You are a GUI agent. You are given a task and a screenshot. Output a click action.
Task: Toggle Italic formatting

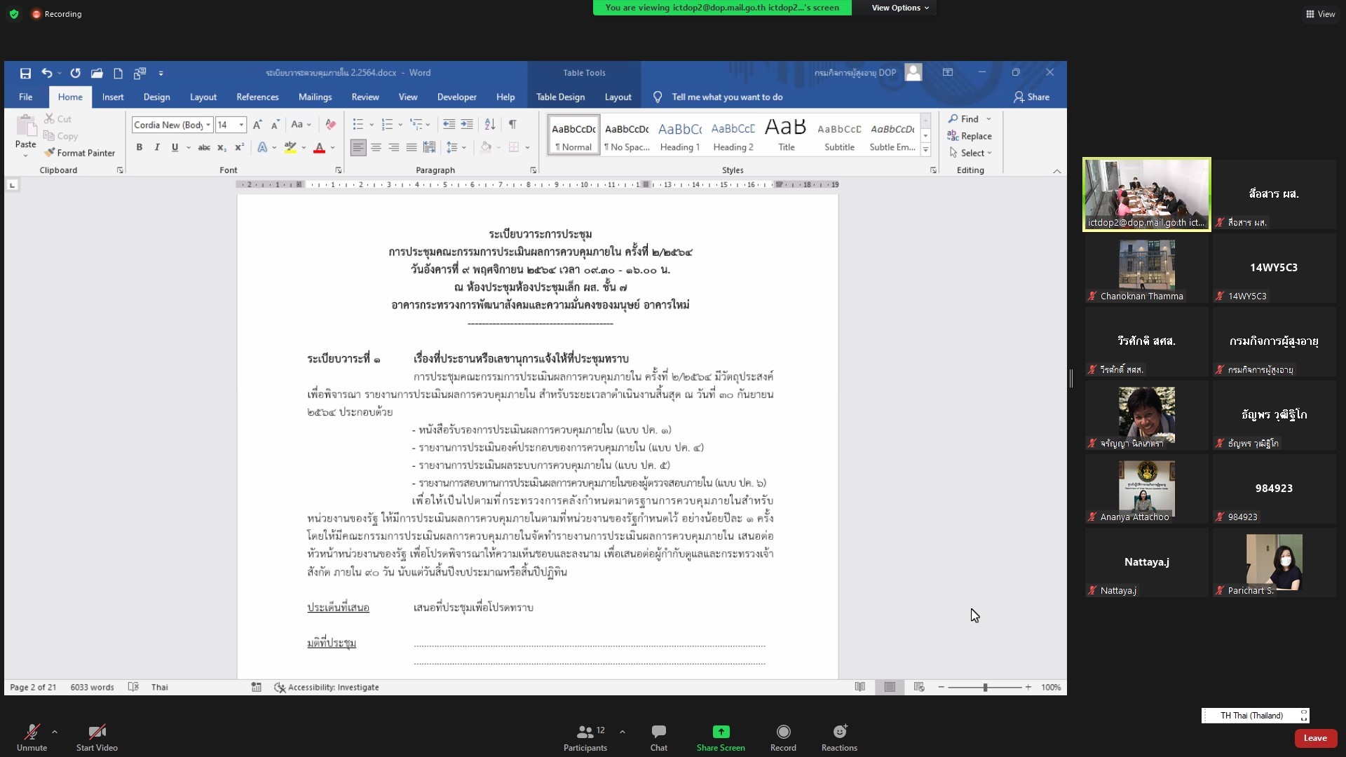pyautogui.click(x=156, y=147)
